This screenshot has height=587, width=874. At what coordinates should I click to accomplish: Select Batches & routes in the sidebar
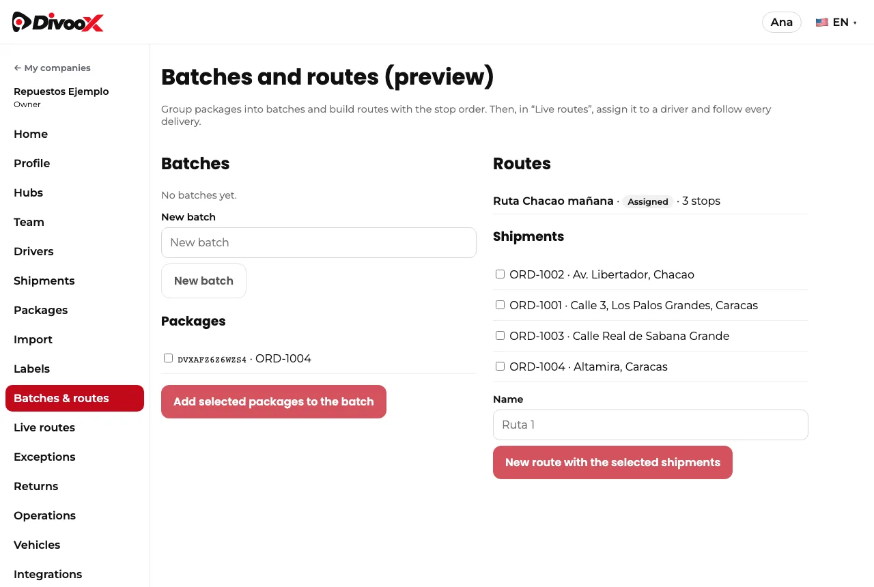74,398
